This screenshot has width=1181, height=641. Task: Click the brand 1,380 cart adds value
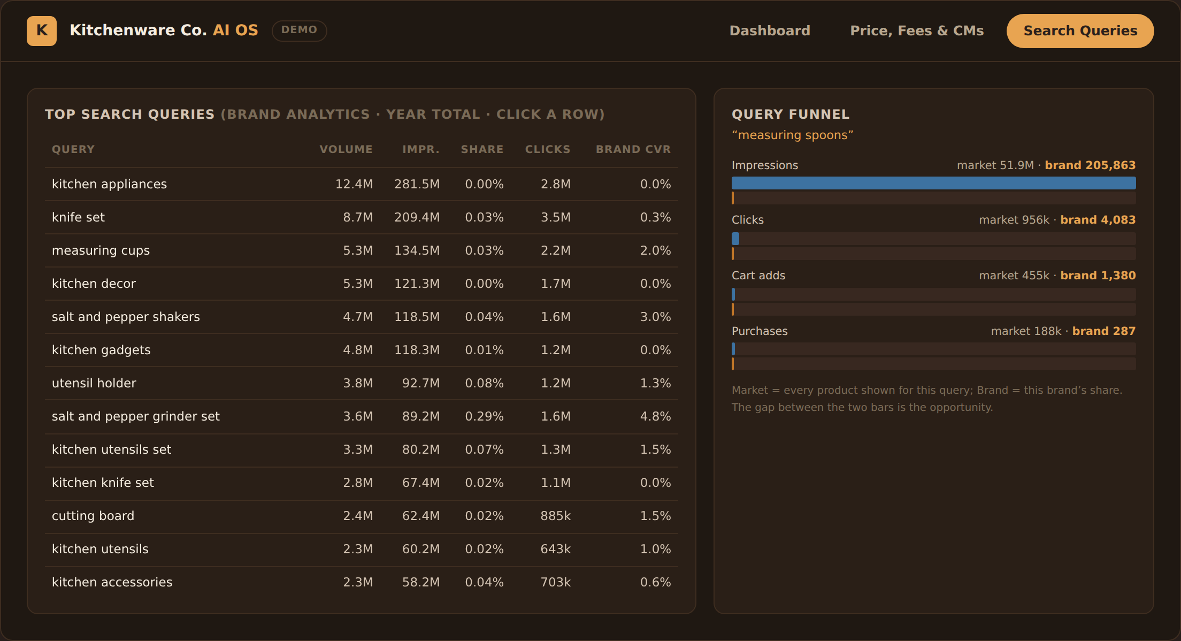(1098, 276)
